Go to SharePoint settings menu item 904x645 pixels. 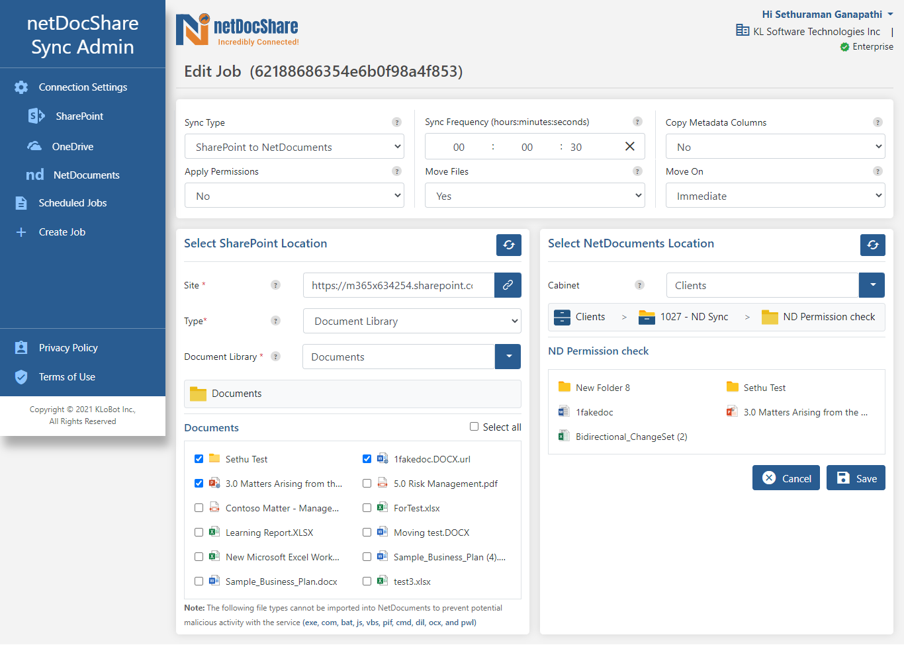click(79, 116)
